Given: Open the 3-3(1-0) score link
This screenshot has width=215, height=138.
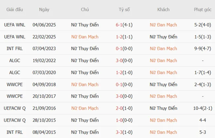Looking at the screenshot, I should (124, 132).
